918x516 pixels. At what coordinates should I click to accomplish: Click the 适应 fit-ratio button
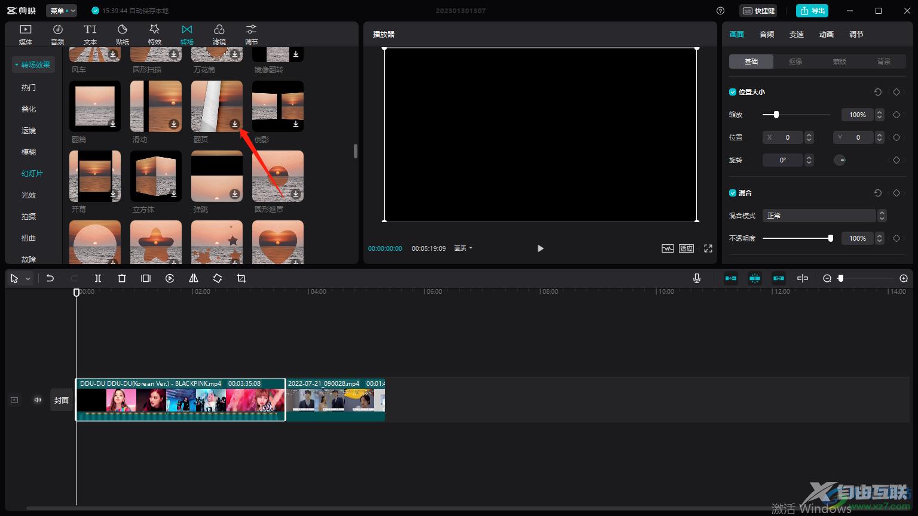pyautogui.click(x=686, y=248)
